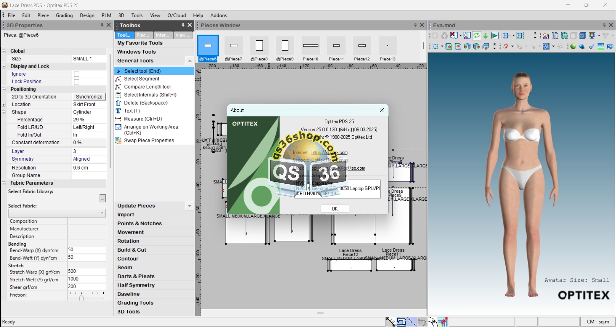Open the File menu
The height and width of the screenshot is (327, 616).
(x=12, y=15)
